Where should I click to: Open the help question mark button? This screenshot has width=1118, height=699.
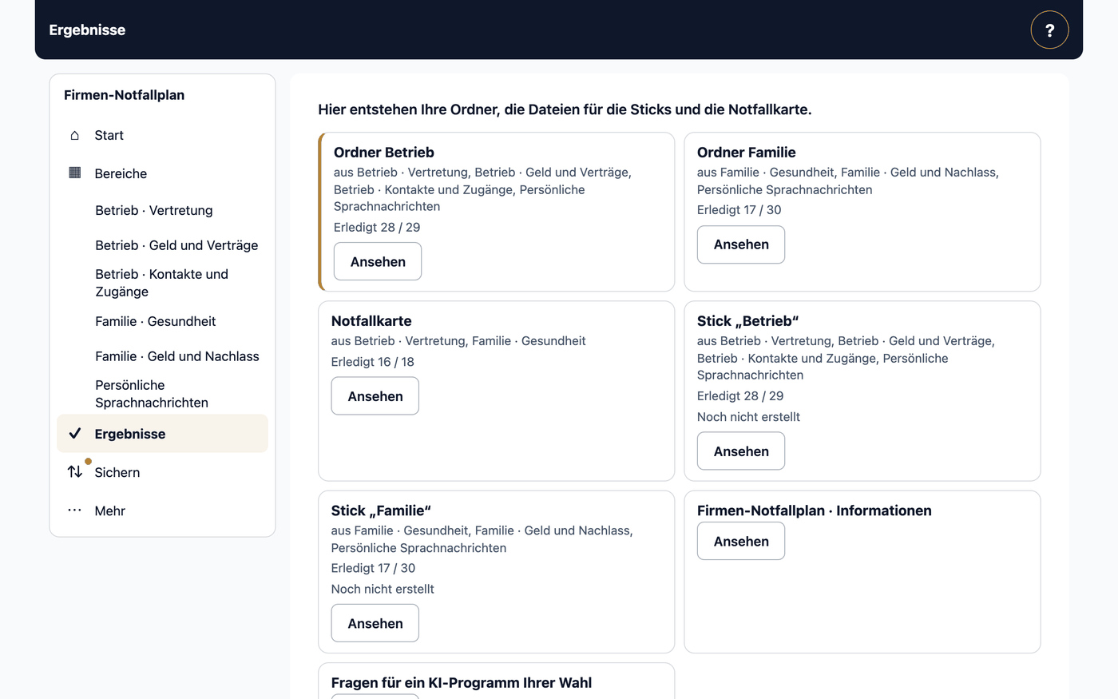point(1049,30)
